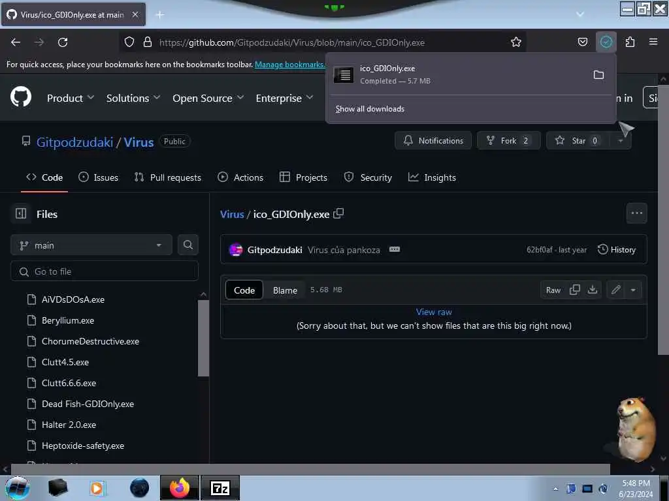Open the Firefox hamburger menu
Viewport: 669px width, 501px height.
pyautogui.click(x=653, y=42)
